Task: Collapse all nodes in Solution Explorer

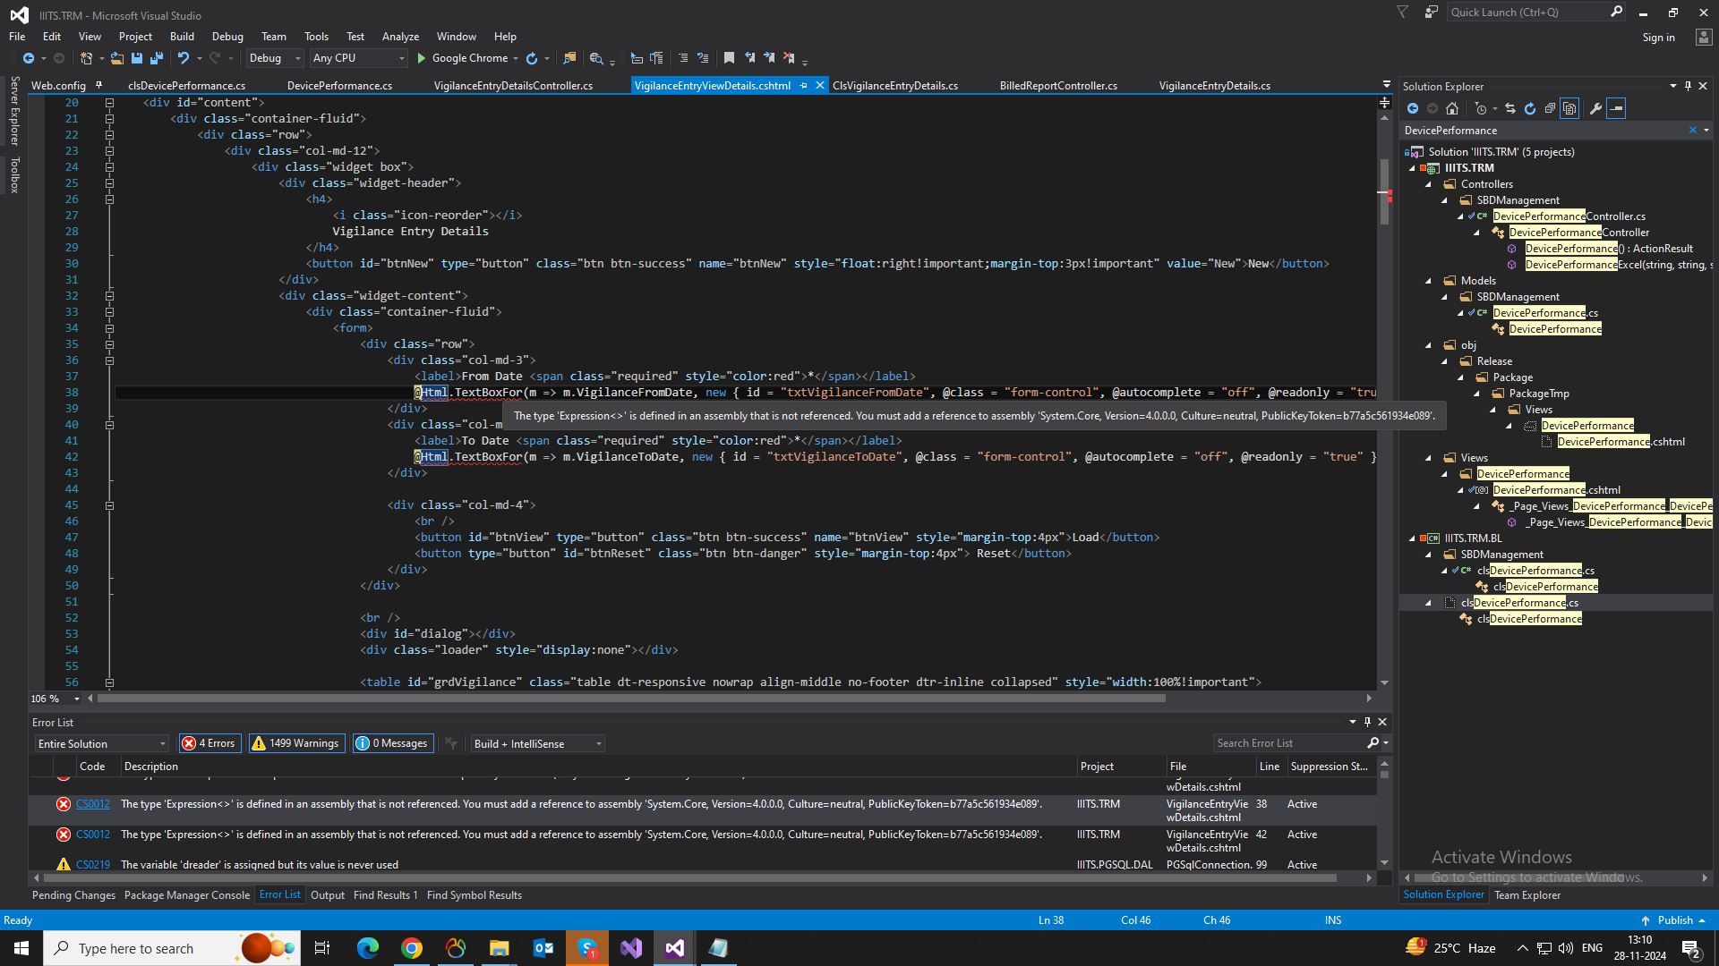Action: (1550, 108)
